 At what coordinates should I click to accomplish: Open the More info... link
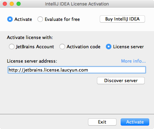pos(133,61)
